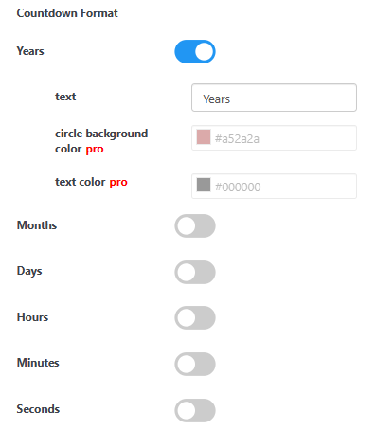
Task: Click the Countdown Format heading
Action: 67,13
